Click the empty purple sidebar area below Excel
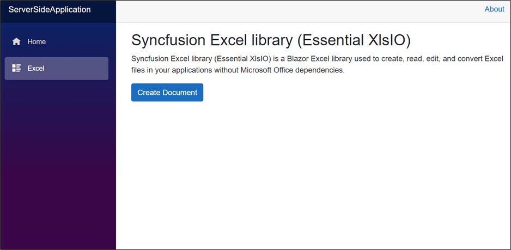This screenshot has height=250, width=511. pos(58,163)
